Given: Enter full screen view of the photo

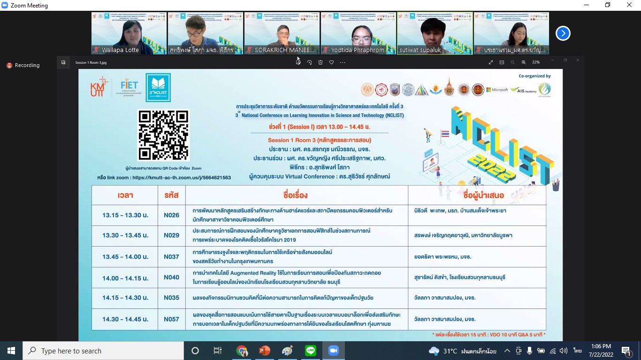Looking at the screenshot, I should 491,62.
